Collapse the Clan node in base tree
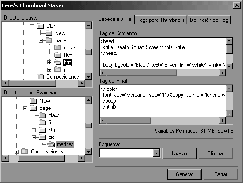 click(x=32, y=26)
